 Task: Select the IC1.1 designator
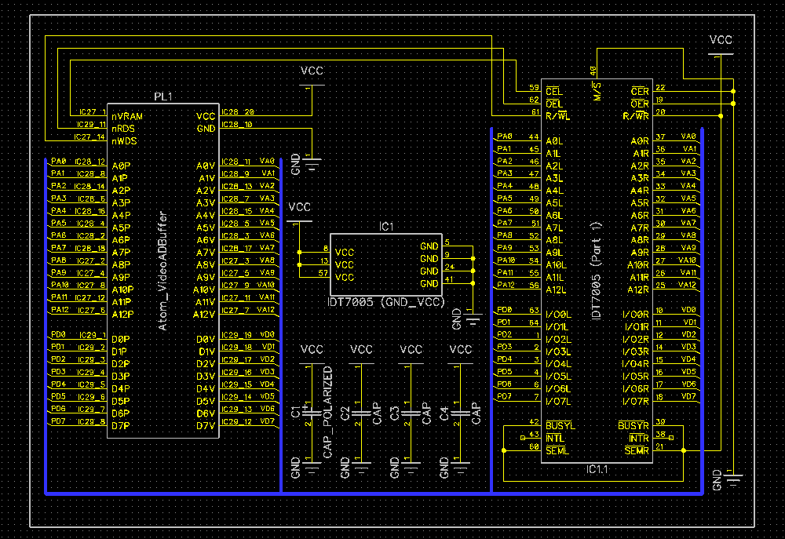coord(597,469)
